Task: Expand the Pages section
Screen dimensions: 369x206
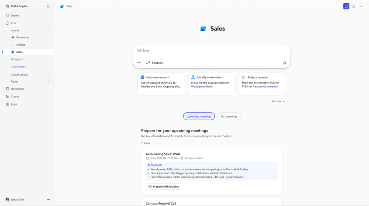Action: click(x=48, y=82)
